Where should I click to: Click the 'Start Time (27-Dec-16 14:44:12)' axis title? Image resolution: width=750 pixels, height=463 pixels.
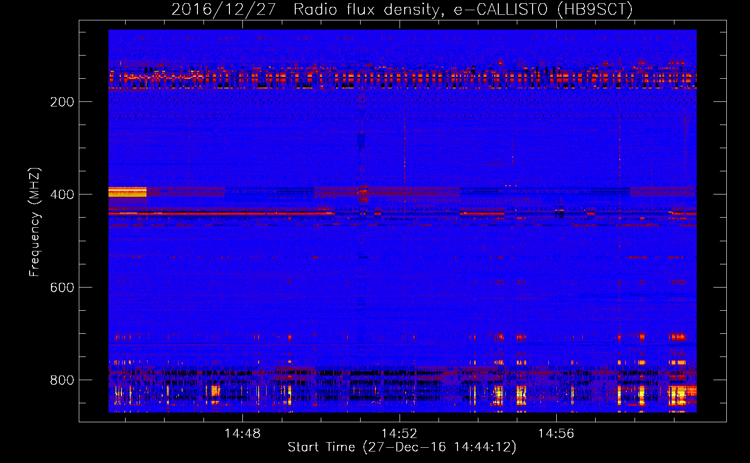(402, 447)
